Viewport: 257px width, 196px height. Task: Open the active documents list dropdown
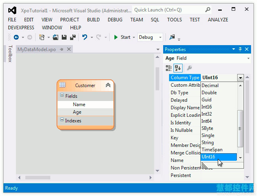point(158,49)
